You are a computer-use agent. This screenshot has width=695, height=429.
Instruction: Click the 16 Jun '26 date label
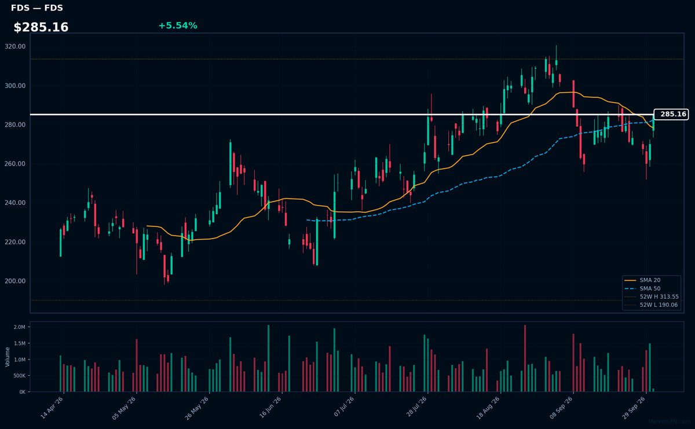(x=270, y=407)
